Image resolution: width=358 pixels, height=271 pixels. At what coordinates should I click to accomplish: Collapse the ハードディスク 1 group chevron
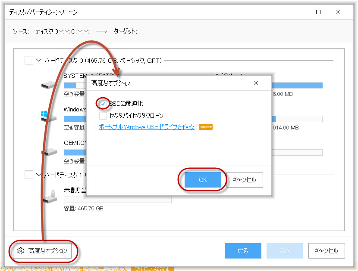click(39, 175)
